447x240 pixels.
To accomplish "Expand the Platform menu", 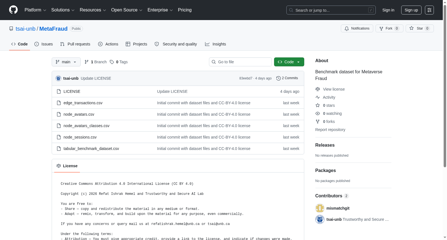I will click(35, 10).
